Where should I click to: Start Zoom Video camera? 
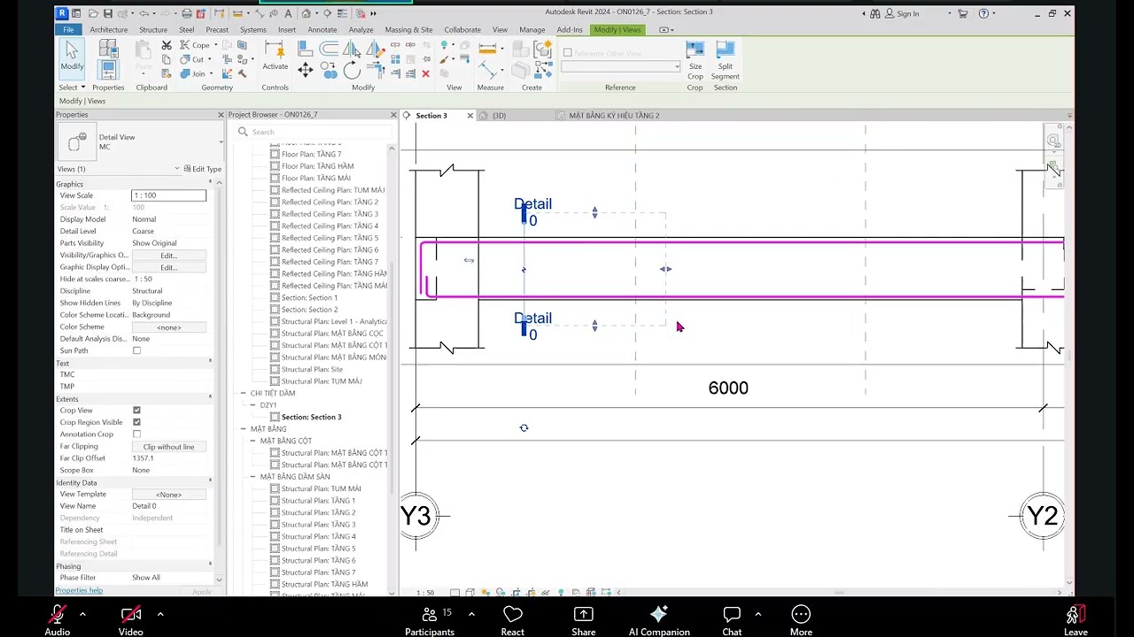point(131,620)
